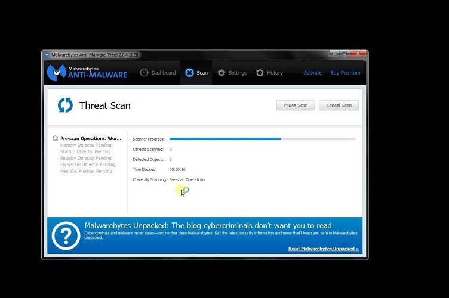Click the Buy Premium link
The image size is (449, 298).
(x=345, y=73)
